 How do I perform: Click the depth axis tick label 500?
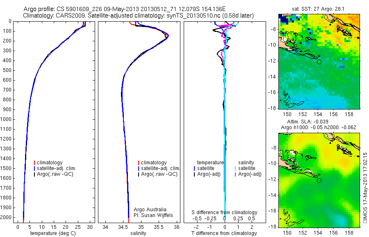coord(7,70)
